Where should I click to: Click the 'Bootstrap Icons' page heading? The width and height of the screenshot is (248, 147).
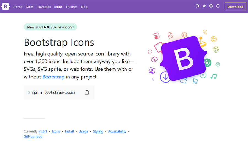point(59,42)
